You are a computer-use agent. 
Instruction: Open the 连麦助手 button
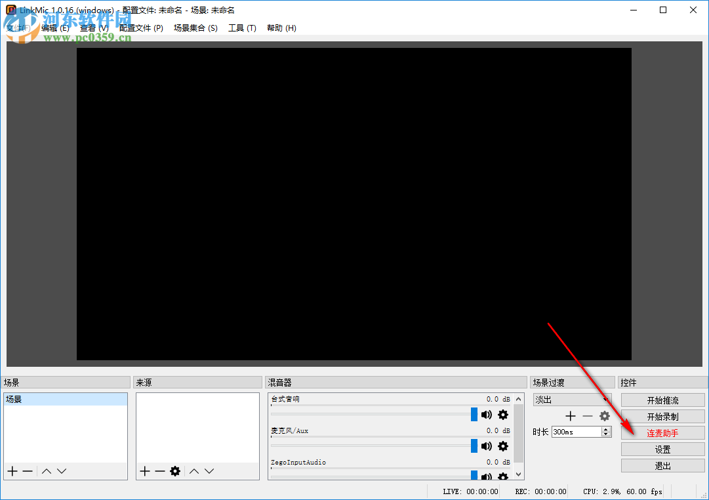tap(663, 433)
